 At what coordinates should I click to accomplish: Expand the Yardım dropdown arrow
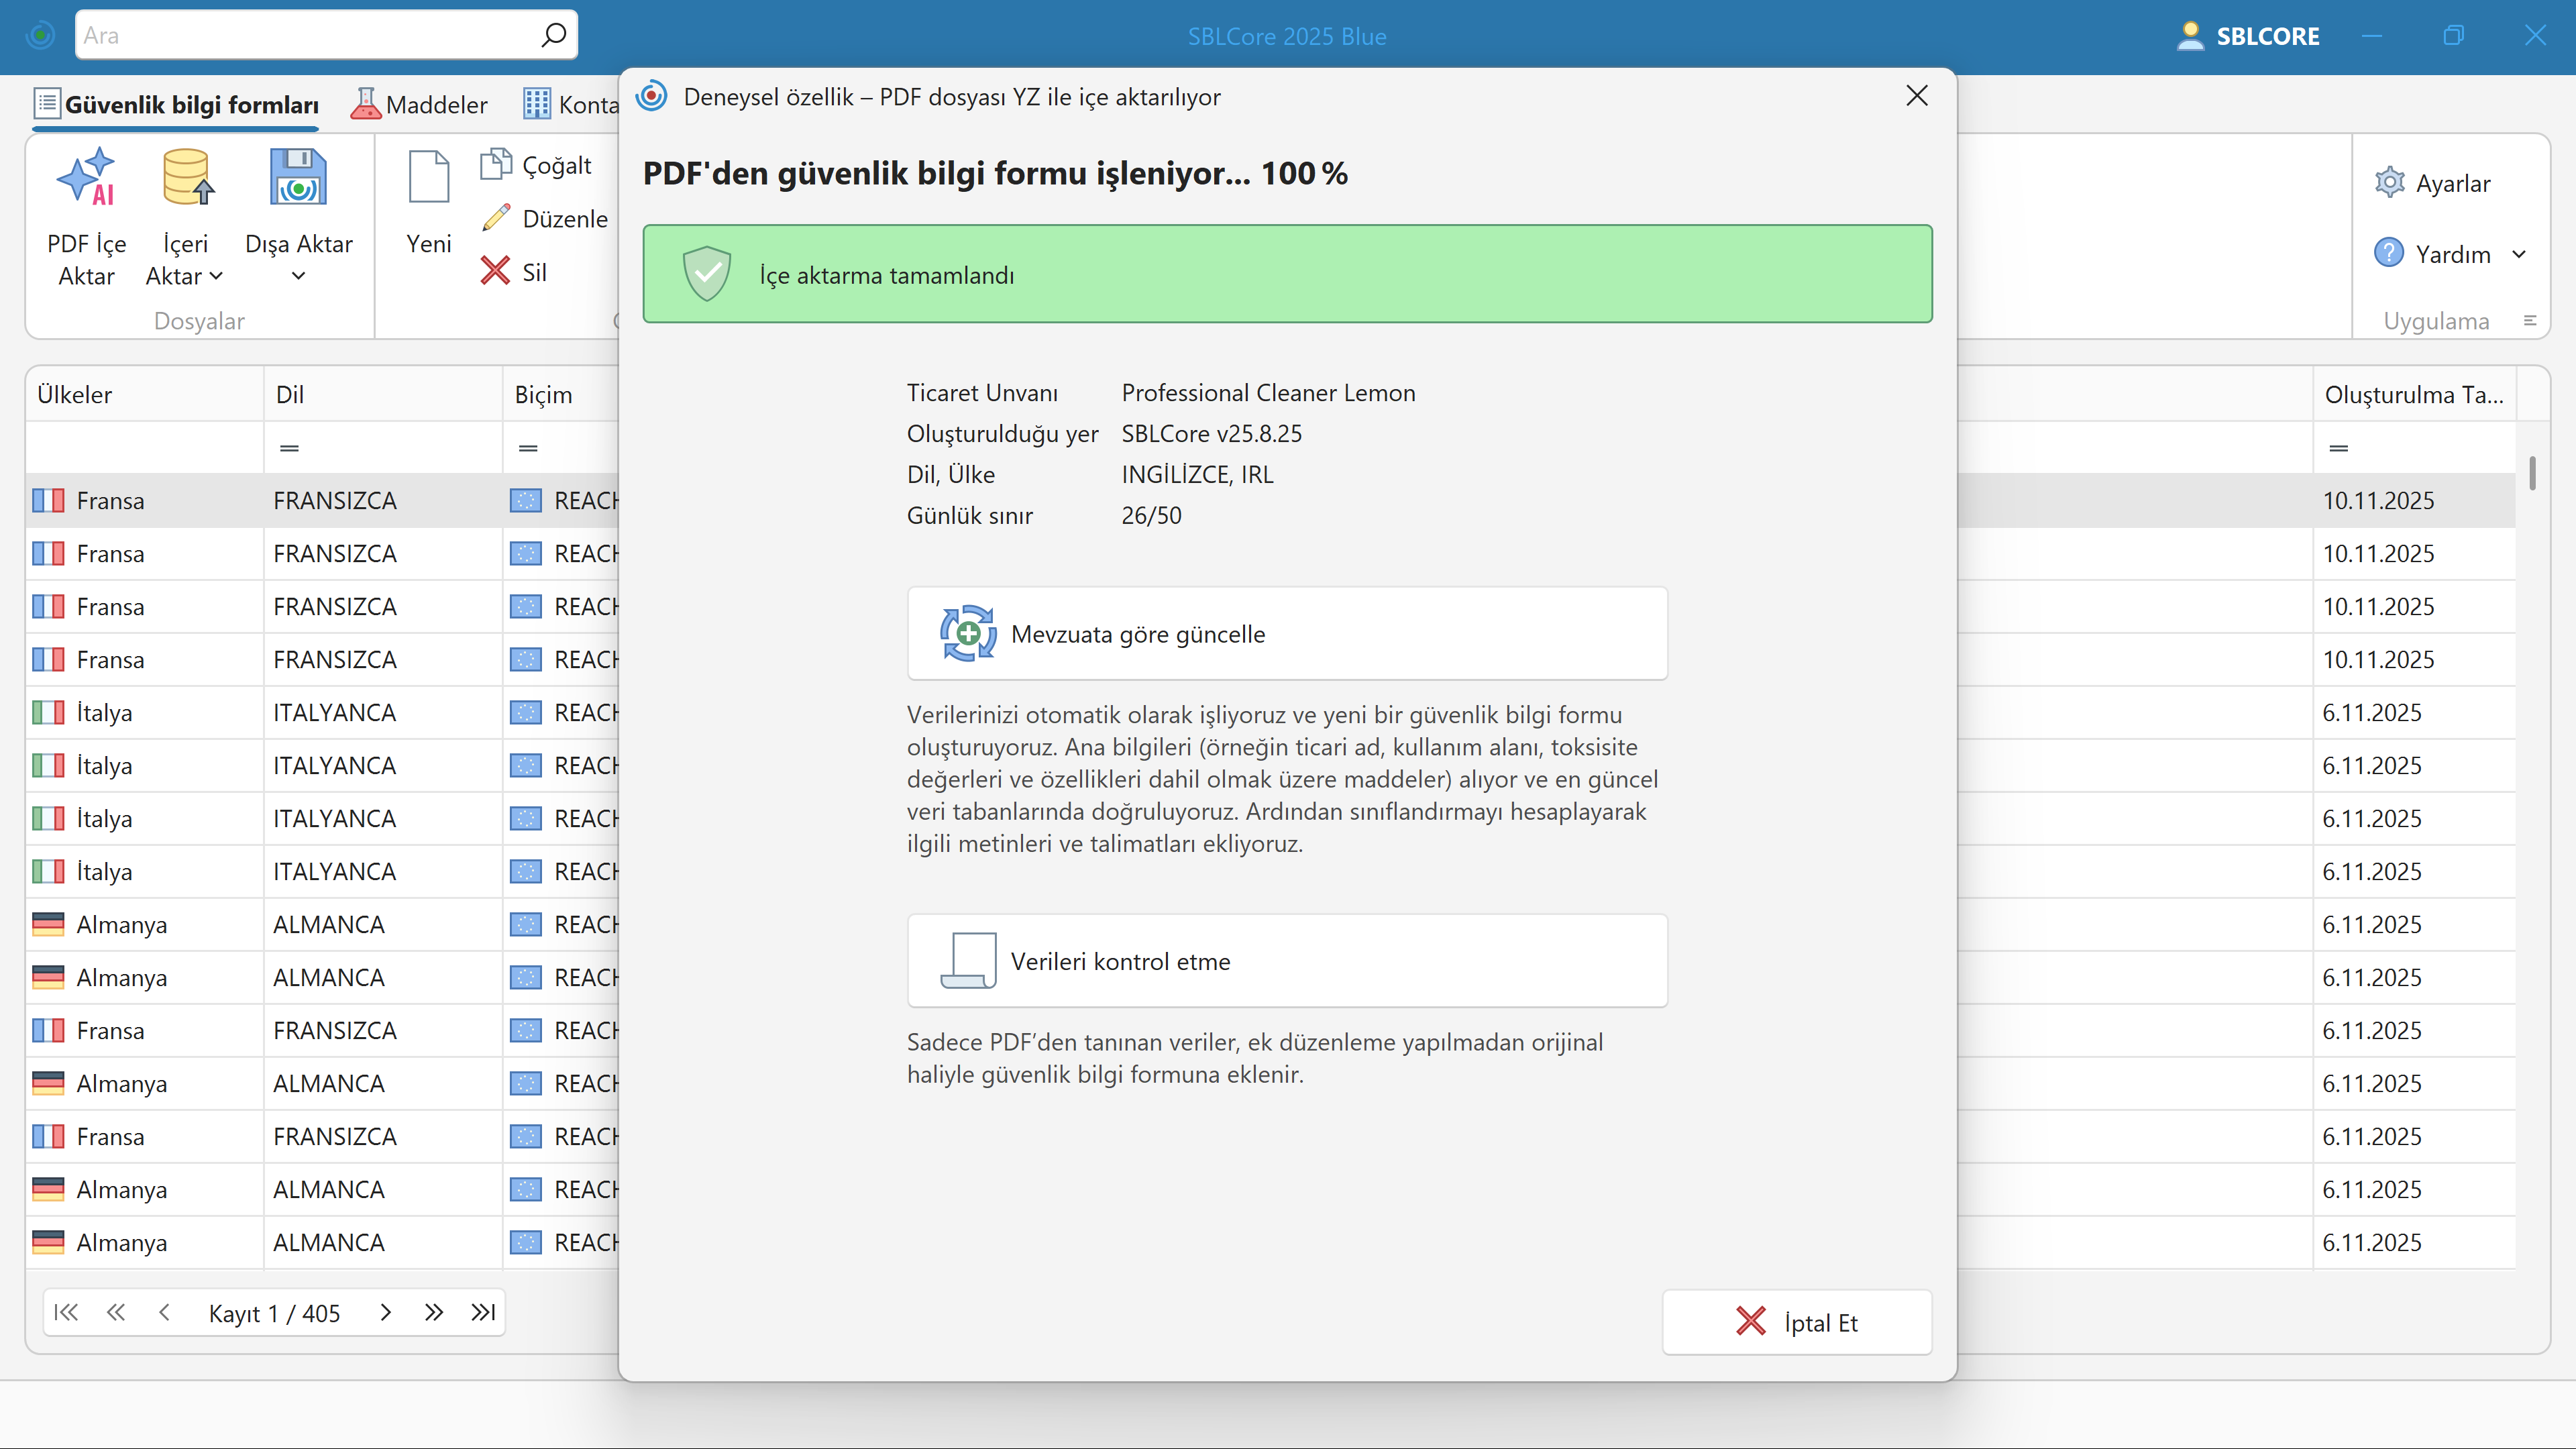click(2519, 254)
